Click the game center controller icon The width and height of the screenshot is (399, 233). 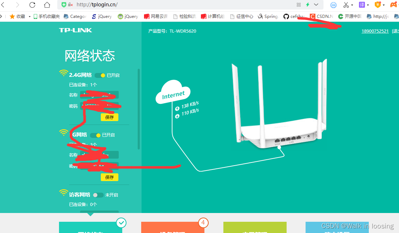(394, 5)
